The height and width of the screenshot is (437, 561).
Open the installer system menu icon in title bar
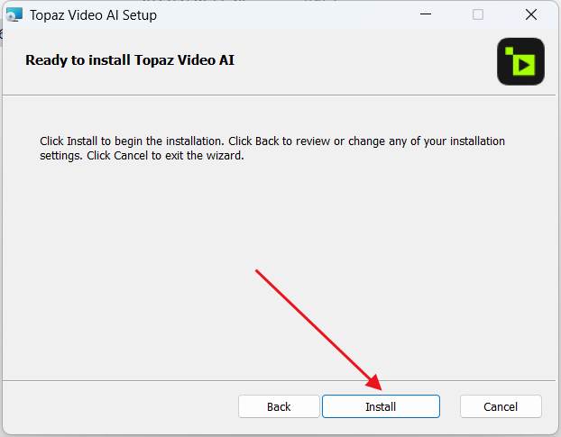pos(14,15)
